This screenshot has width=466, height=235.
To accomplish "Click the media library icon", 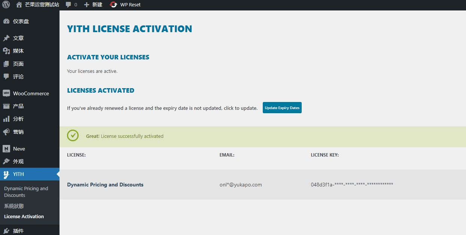I will click(x=6, y=51).
